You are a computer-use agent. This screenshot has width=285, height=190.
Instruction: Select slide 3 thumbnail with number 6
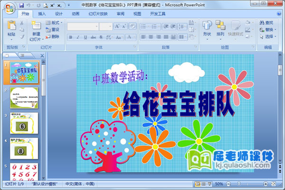point(24,123)
